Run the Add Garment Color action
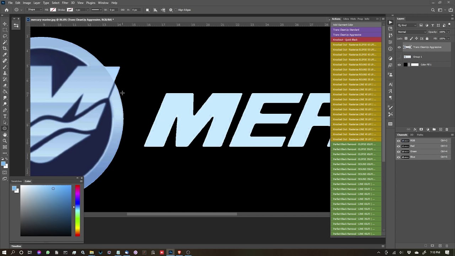Viewport: 455px width, 256px height. [x=356, y=25]
